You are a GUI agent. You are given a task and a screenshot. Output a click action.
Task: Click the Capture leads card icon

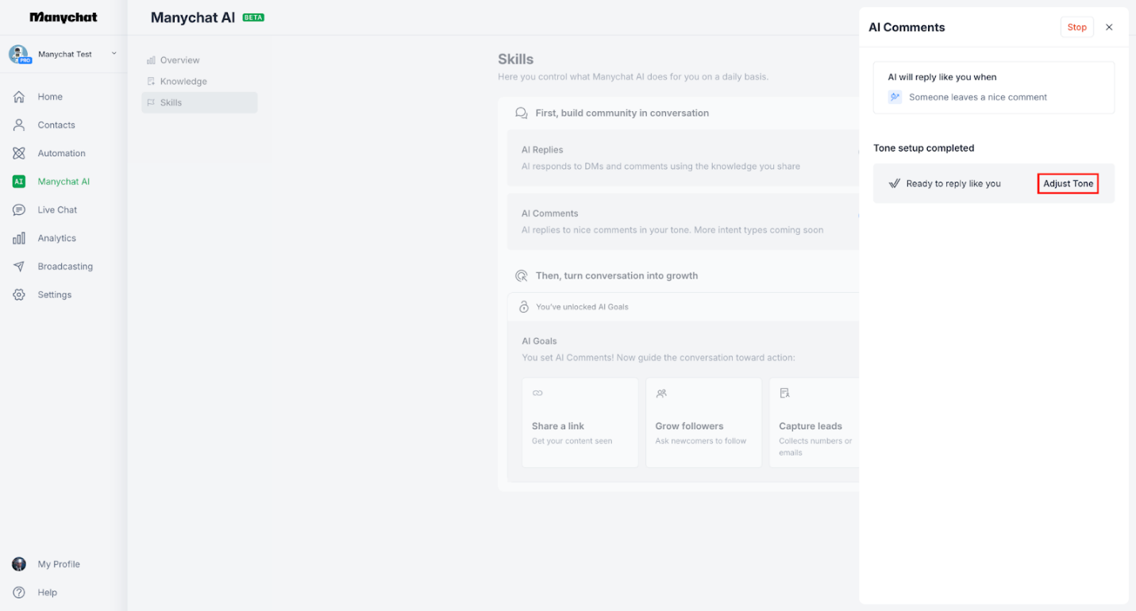click(x=784, y=392)
